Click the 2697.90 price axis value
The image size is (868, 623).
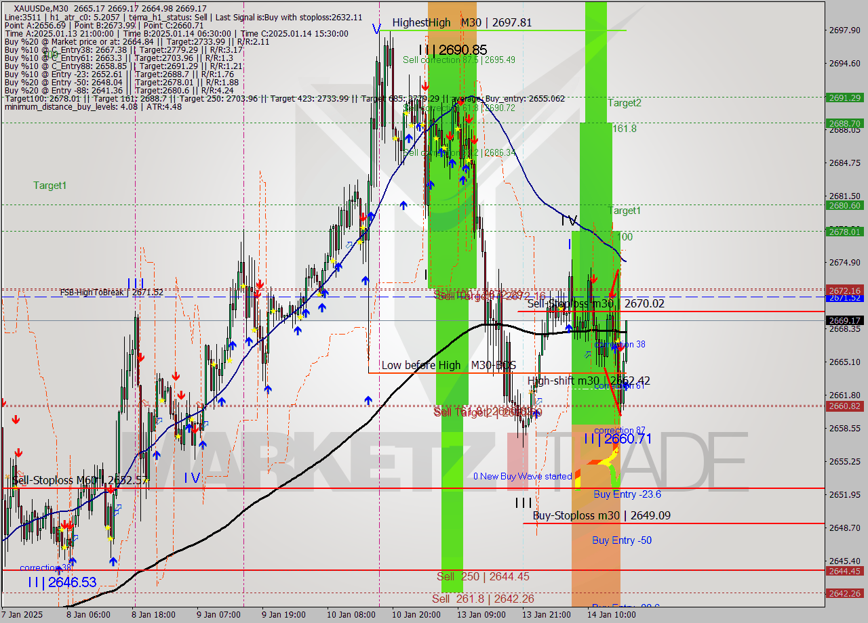coord(845,30)
